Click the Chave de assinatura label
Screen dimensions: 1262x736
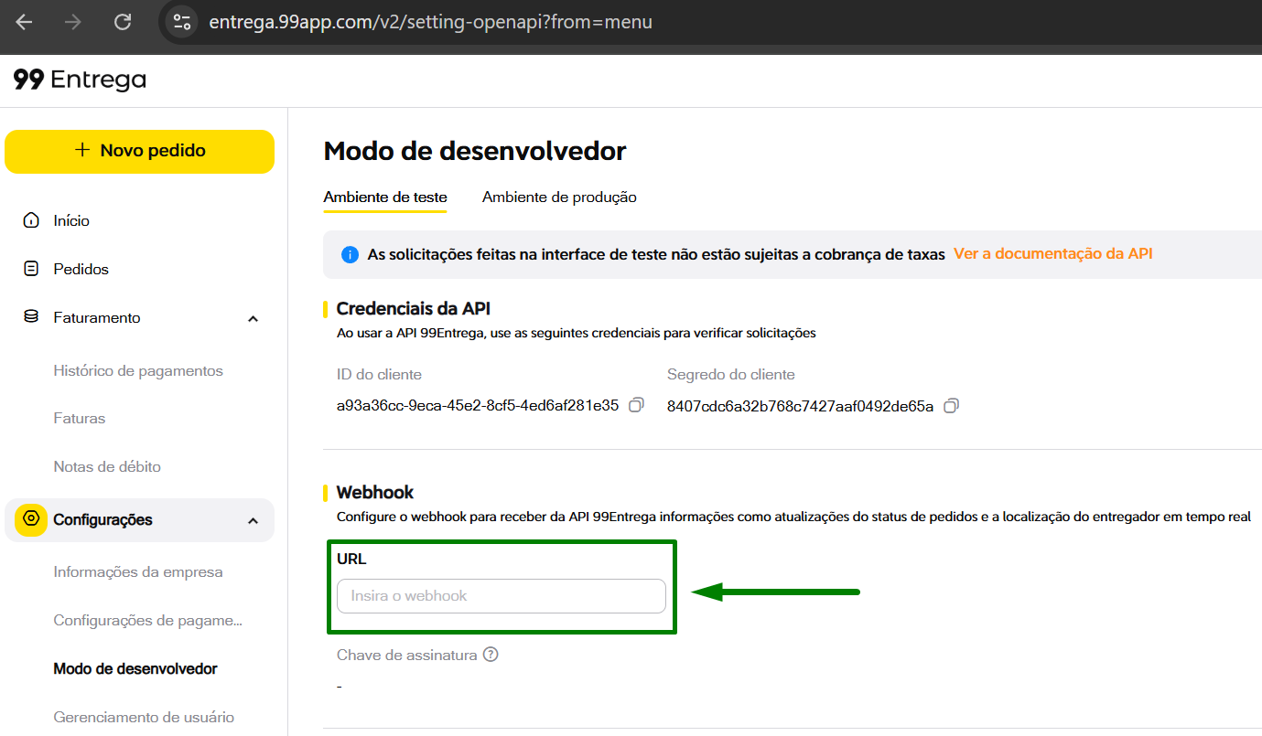click(x=407, y=655)
